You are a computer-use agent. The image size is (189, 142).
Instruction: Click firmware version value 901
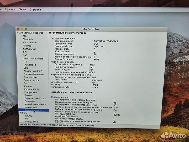tap(96, 54)
